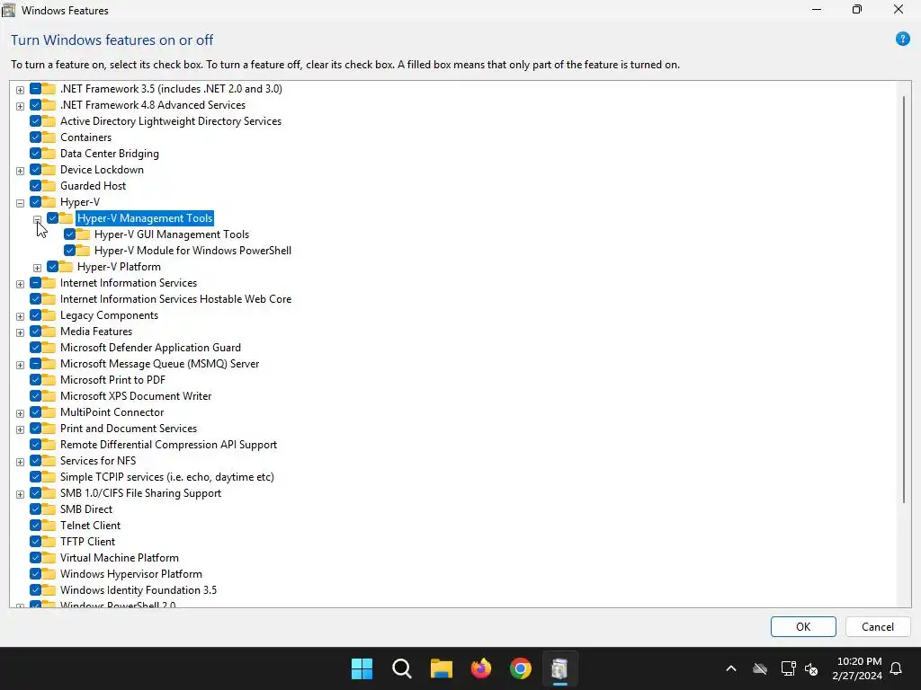This screenshot has height=690, width=921.
Task: Cancel the Windows Features dialog
Action: tap(878, 626)
